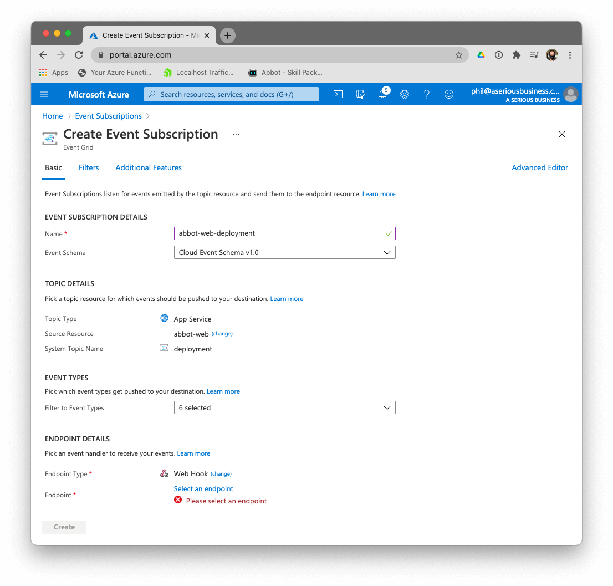The width and height of the screenshot is (613, 586).
Task: Go to Home in the breadcrumb
Action: [x=53, y=116]
